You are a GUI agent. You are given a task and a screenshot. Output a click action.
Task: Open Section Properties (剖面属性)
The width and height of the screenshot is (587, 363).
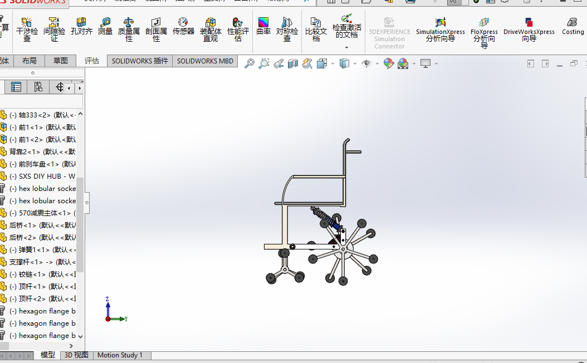tap(156, 29)
